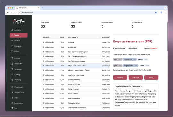Click the Discounted Names count
The height and width of the screenshot is (117, 173).
[x=102, y=26]
